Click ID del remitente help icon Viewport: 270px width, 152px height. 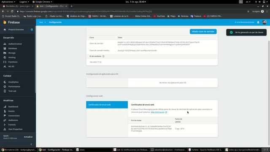pos(103,56)
